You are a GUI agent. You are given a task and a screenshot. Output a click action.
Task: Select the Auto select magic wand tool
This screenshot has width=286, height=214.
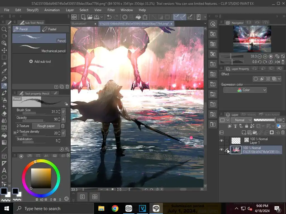pos(4,64)
